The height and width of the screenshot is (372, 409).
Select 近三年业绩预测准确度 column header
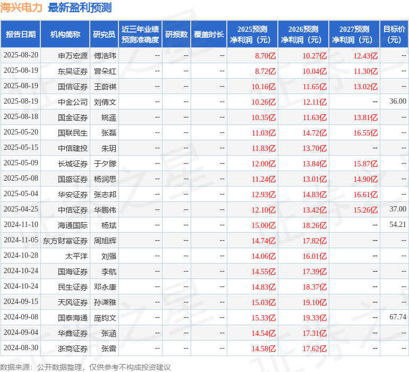point(140,35)
